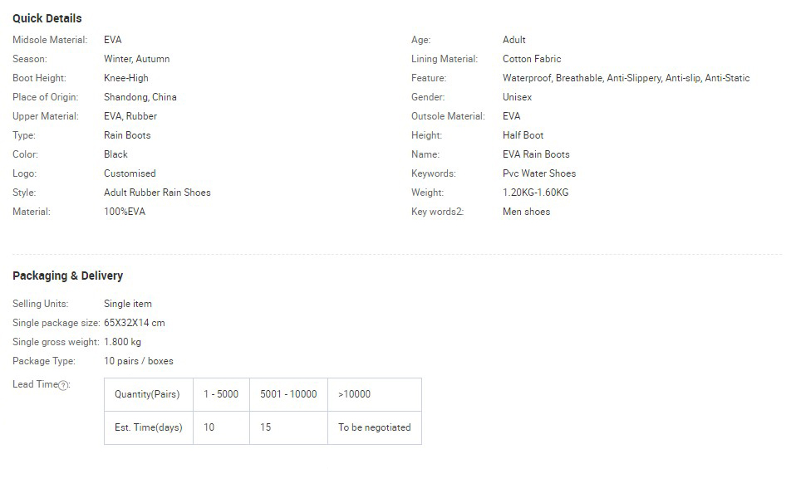The height and width of the screenshot is (488, 791).
Task: Click the '1 - 5000' quantity cell
Action: [222, 394]
